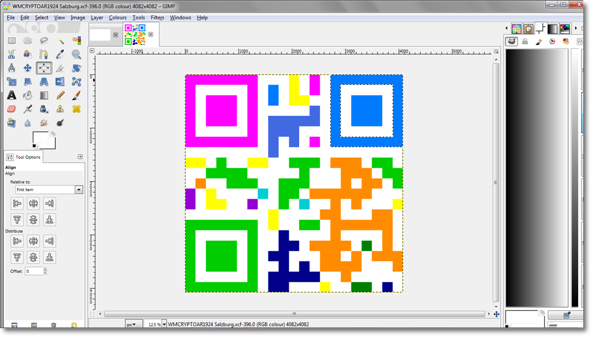Click Distribute bottom edges button
The height and width of the screenshot is (337, 592).
pyautogui.click(x=49, y=258)
